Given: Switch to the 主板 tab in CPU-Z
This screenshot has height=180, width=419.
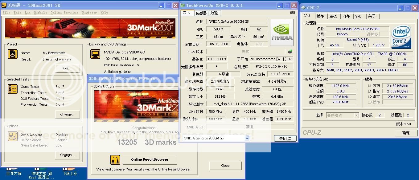Looking at the screenshot, I should [x=333, y=16].
